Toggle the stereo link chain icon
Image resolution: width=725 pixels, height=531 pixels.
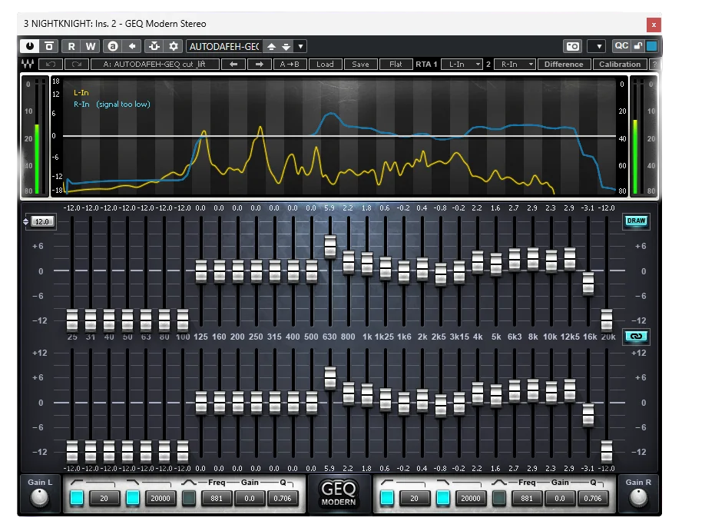[x=636, y=337]
